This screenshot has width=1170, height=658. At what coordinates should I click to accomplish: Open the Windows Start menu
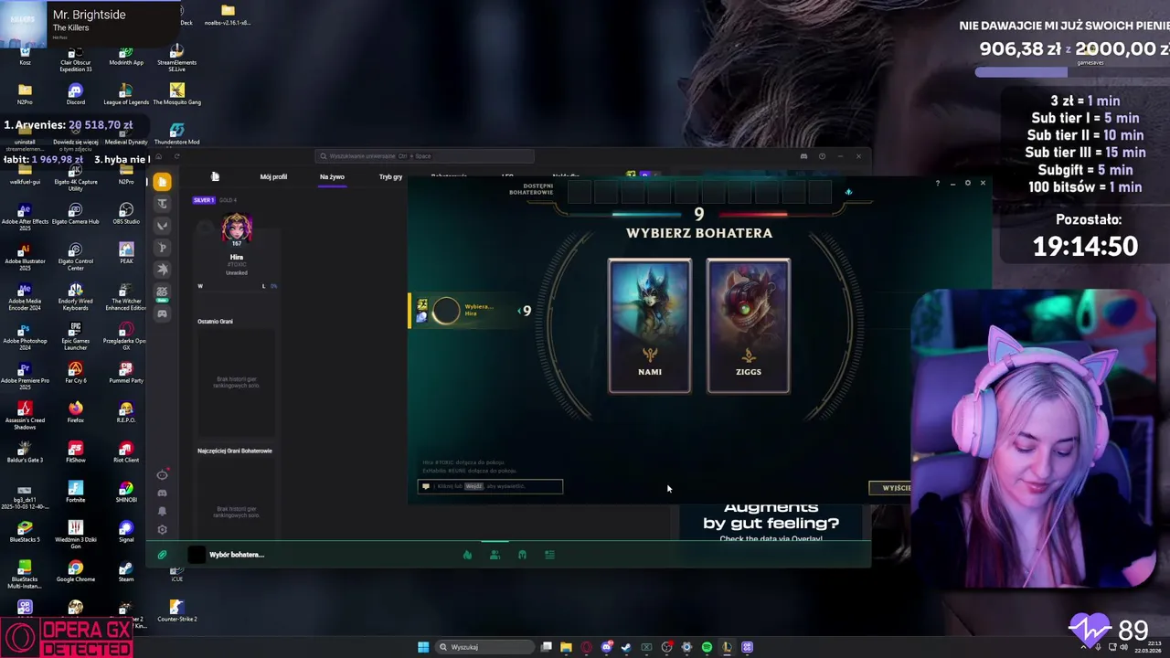423,647
